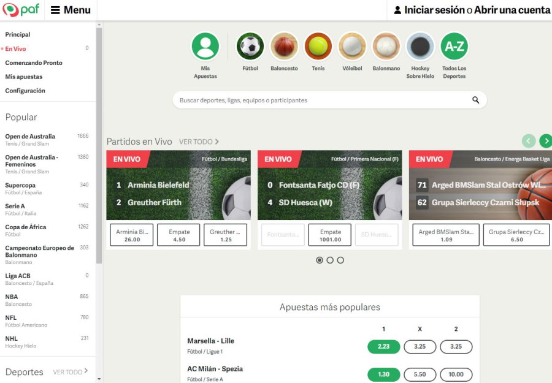Expand Partidos en Vivo VER TODO
The width and height of the screenshot is (552, 383).
click(199, 142)
